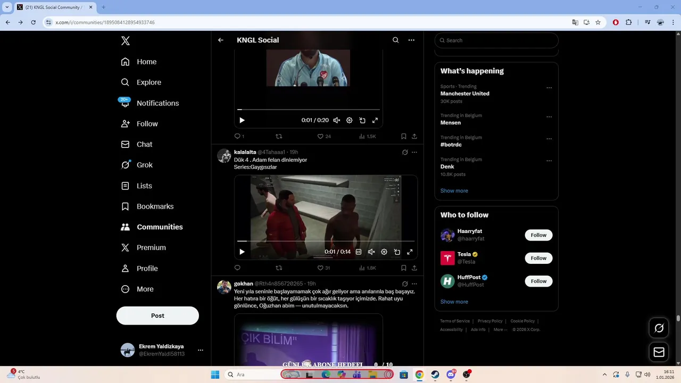Repost the post with 24 likes

[x=279, y=136]
